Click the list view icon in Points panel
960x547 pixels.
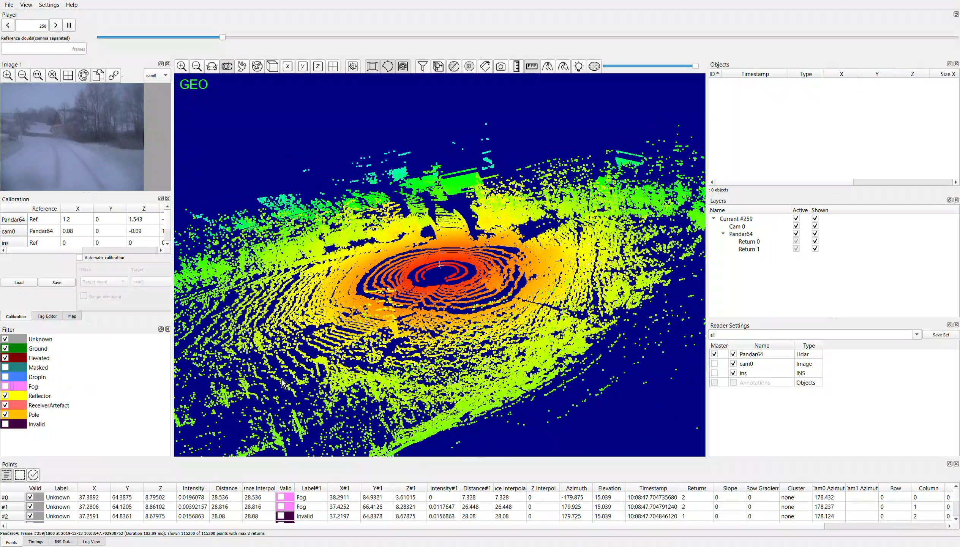(x=7, y=474)
